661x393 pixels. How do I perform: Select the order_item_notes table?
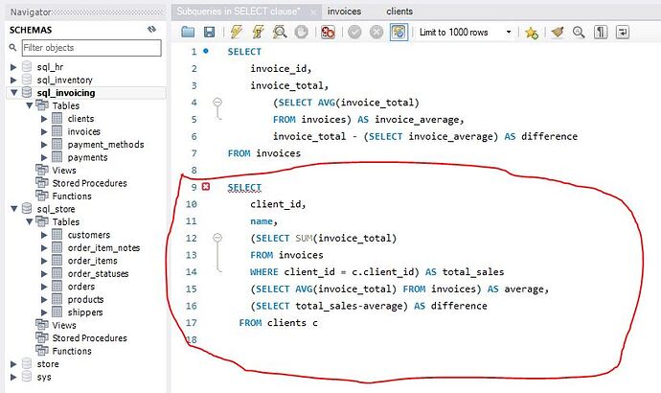point(103,248)
